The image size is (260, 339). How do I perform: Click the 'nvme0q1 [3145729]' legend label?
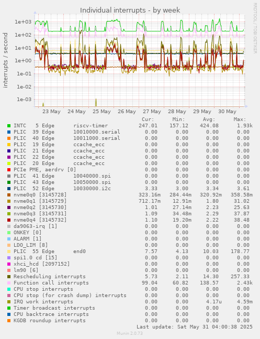coord(40,201)
